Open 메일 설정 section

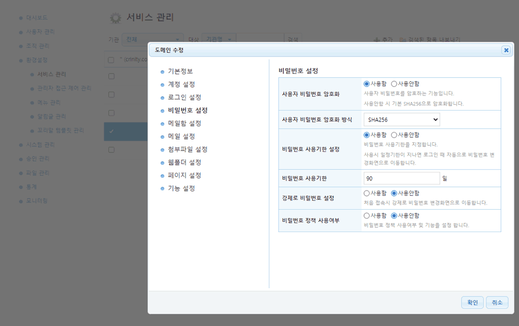(x=182, y=137)
